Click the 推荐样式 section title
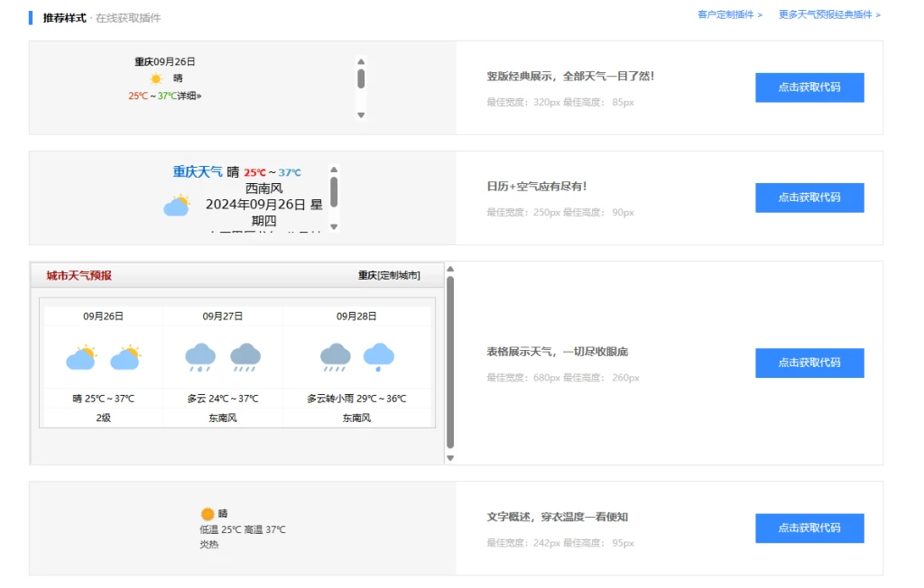Screen dimensions: 924x588 pos(64,18)
